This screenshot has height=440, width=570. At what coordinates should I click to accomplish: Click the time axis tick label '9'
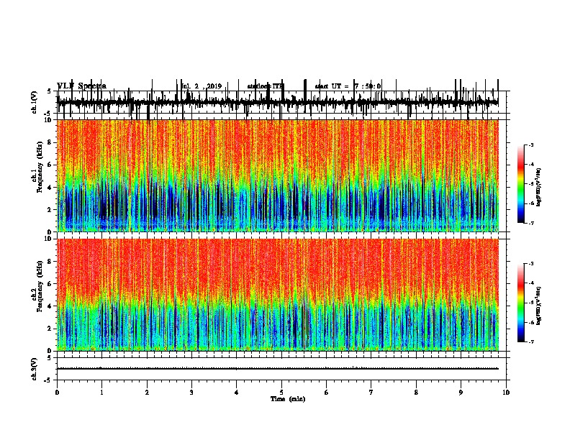(x=461, y=393)
